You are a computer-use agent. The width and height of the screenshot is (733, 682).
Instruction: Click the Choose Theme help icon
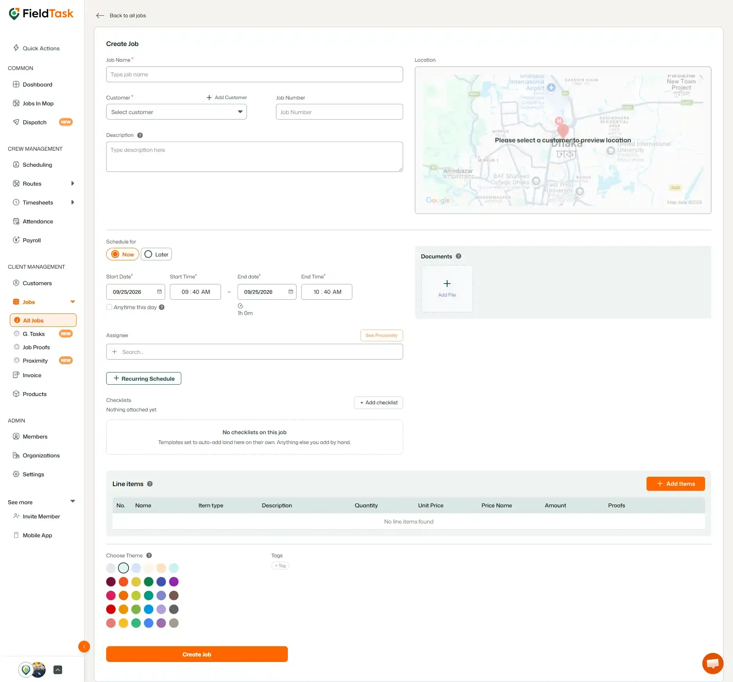pos(149,555)
